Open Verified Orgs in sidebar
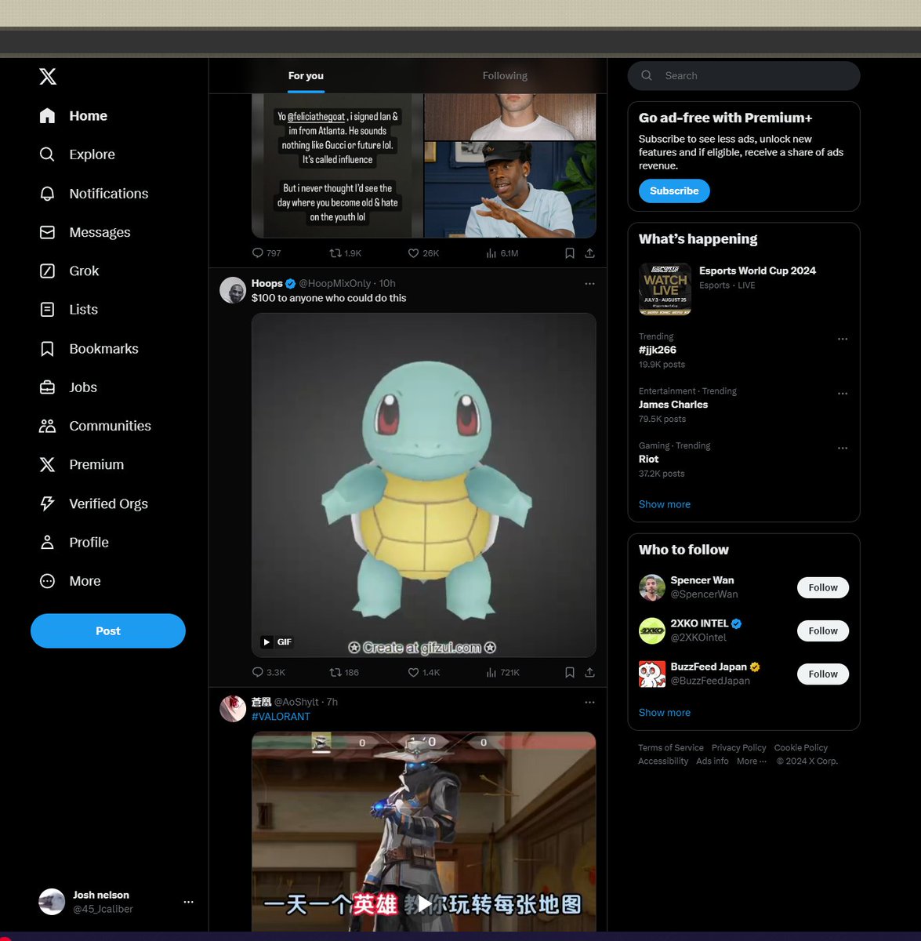Image resolution: width=921 pixels, height=941 pixels. tap(93, 503)
